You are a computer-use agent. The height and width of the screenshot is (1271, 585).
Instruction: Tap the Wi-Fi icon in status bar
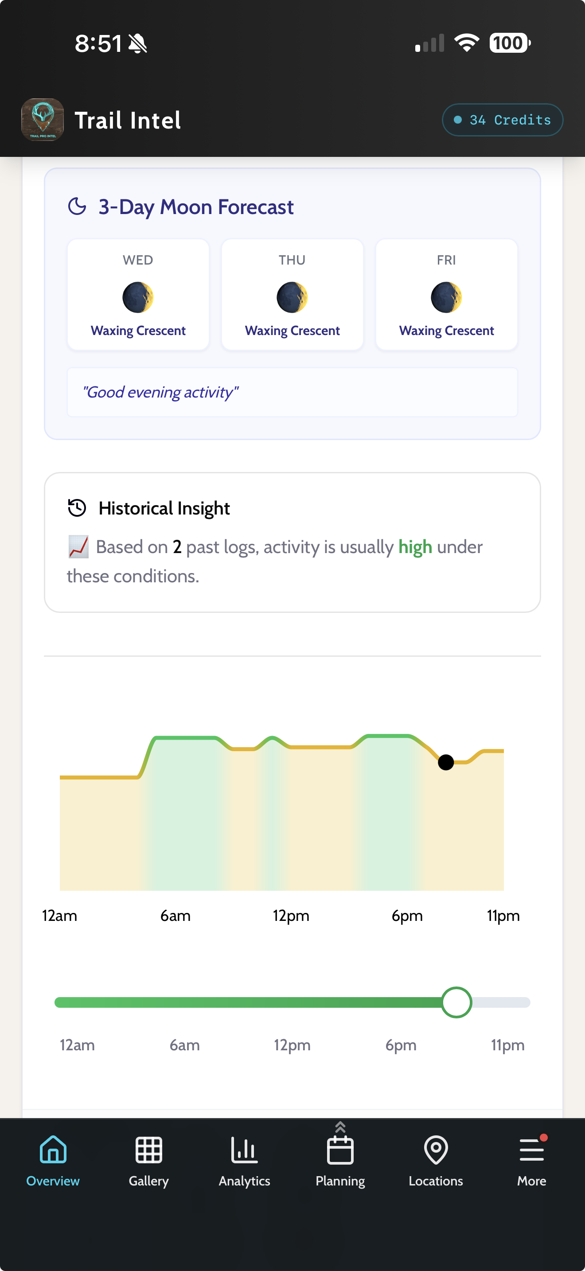point(467,43)
